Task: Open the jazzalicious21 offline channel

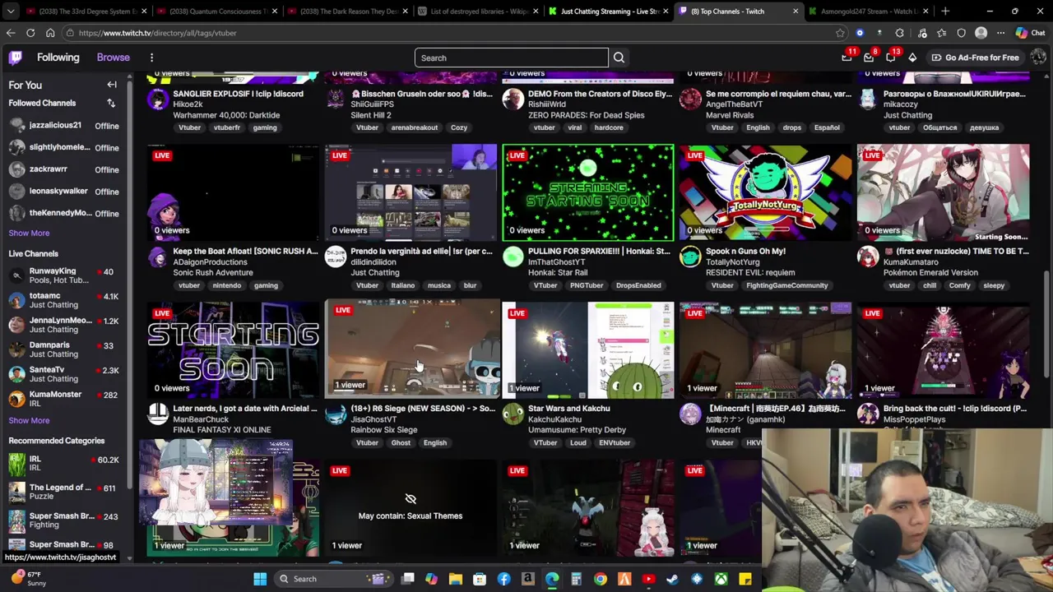Action: pos(64,125)
